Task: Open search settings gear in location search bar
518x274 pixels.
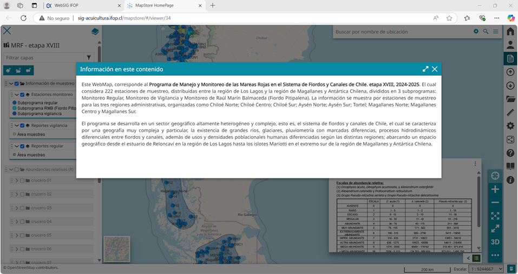Action: click(x=476, y=31)
